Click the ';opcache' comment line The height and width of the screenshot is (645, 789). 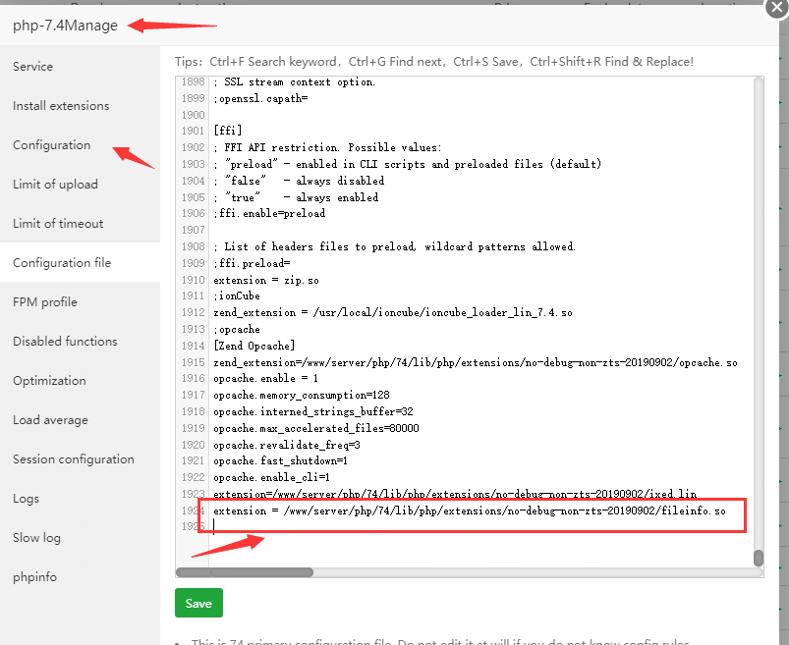(x=237, y=329)
